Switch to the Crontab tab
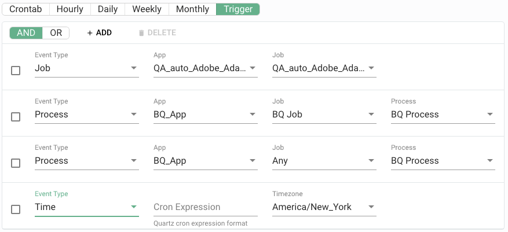 pos(26,9)
